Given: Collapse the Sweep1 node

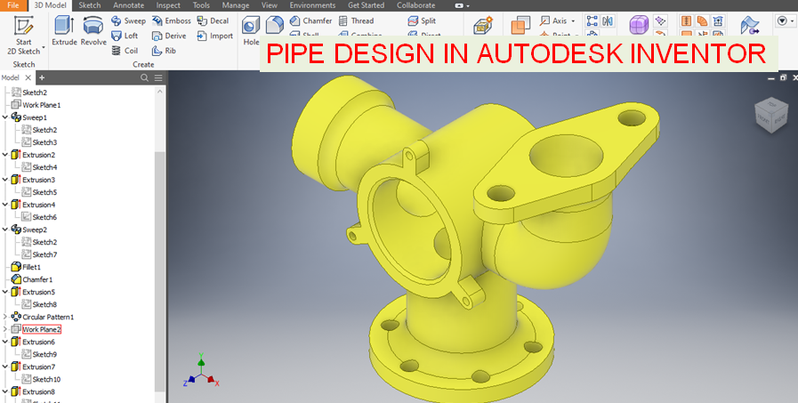Looking at the screenshot, I should 5,117.
